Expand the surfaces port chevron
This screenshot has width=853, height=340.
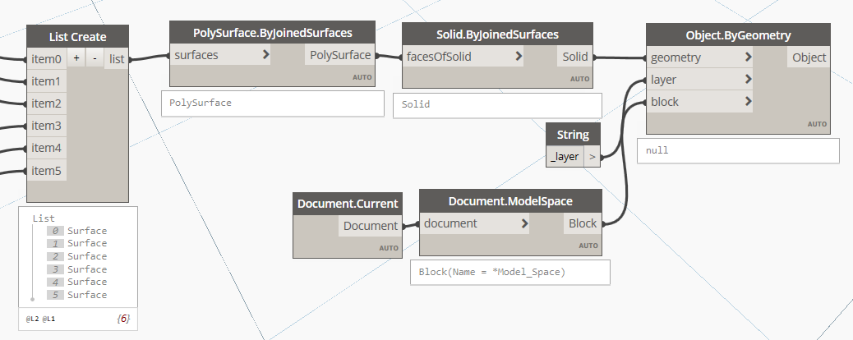click(x=265, y=55)
